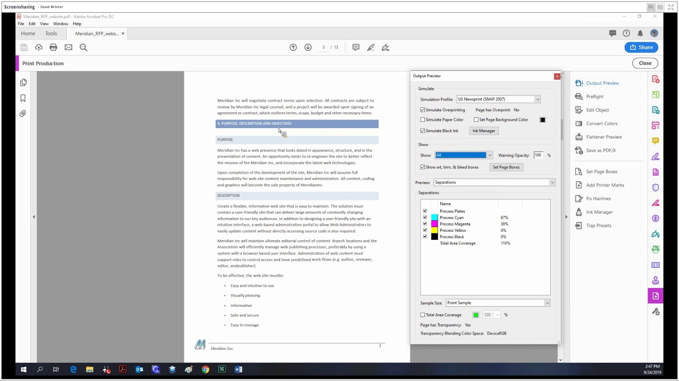Open Chrome from the taskbar
Screen dimensions: 679x381
click(205, 369)
